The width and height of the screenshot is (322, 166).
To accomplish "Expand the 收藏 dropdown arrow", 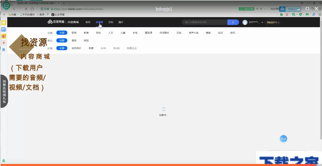I will [18, 15].
